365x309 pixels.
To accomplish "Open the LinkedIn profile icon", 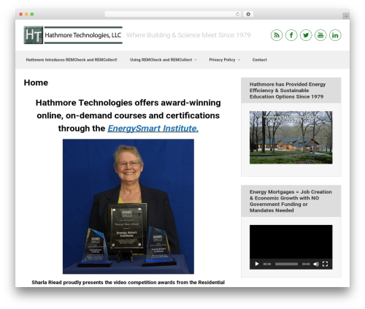I will pos(335,35).
